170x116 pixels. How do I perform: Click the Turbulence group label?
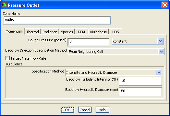click(14, 64)
